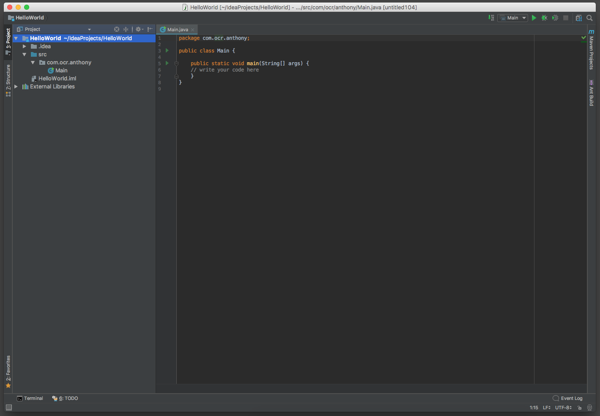Toggle Ant Build tool window
The image size is (600, 416).
coord(591,93)
